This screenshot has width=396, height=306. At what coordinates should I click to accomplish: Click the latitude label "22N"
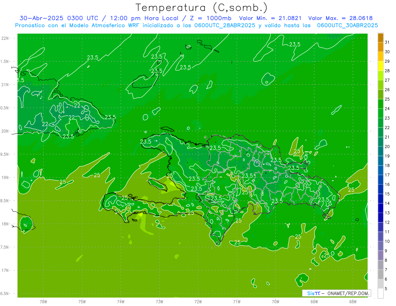click(5, 38)
